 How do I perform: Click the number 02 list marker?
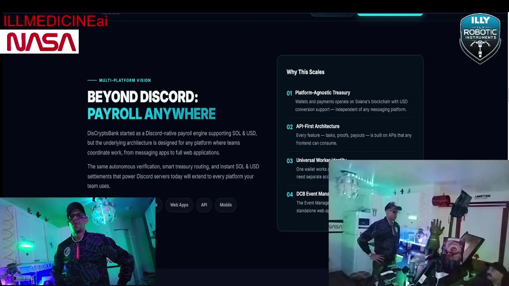click(x=289, y=127)
